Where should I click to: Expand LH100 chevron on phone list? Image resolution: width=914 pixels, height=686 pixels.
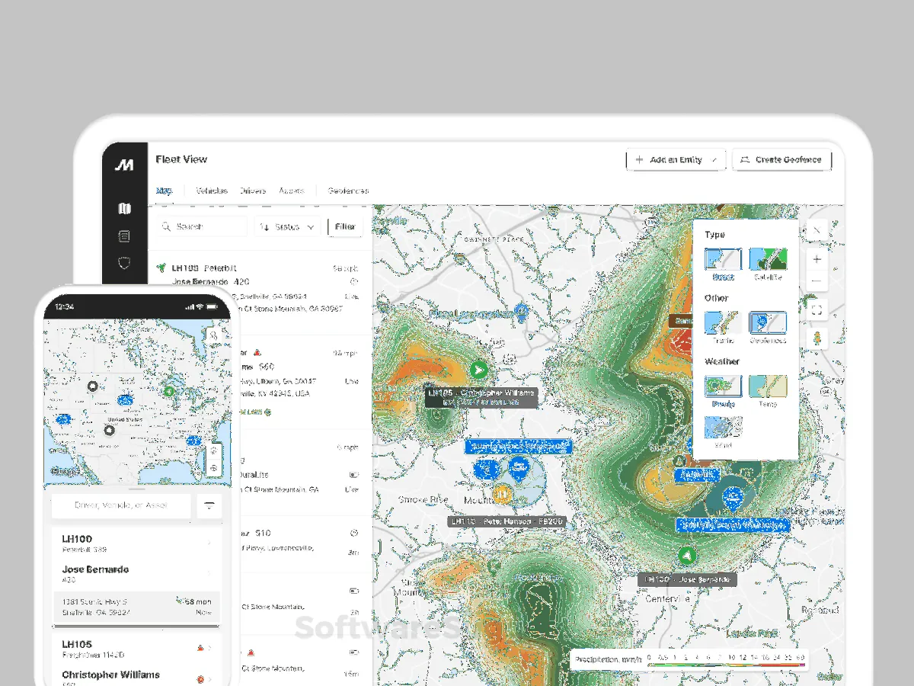click(209, 543)
